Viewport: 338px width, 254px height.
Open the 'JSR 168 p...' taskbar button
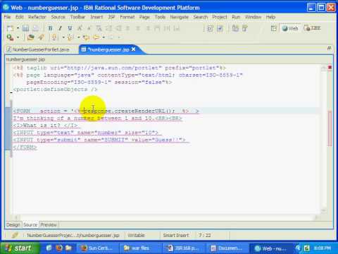tap(184, 248)
